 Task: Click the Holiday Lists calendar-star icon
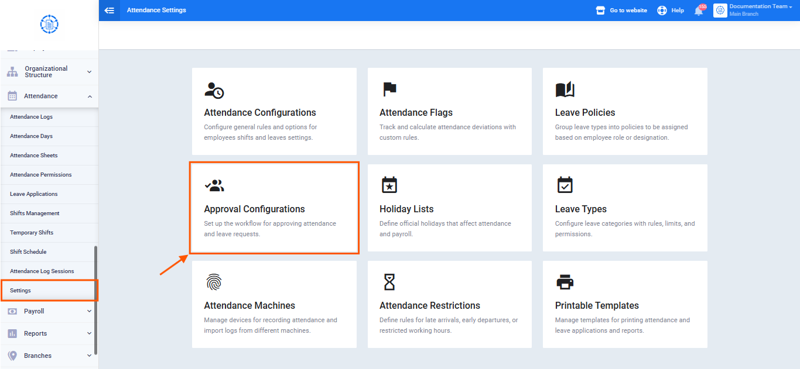389,185
